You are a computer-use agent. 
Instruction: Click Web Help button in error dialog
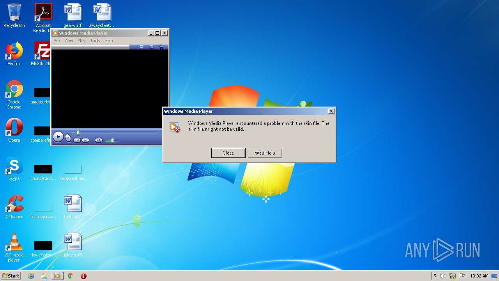click(265, 153)
